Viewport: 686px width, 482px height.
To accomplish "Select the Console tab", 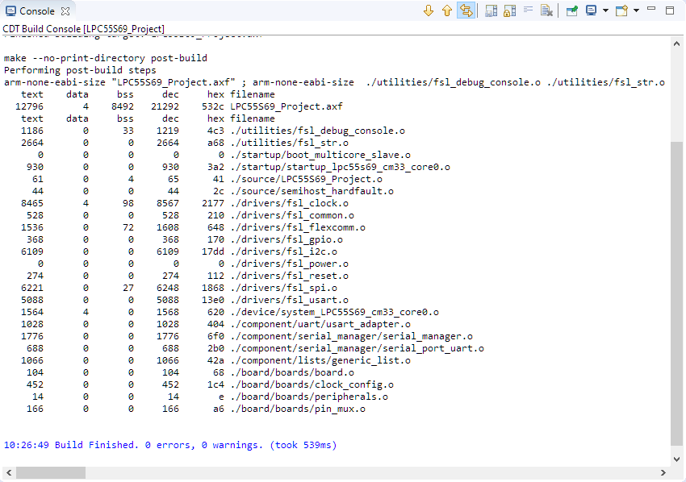I will point(38,11).
